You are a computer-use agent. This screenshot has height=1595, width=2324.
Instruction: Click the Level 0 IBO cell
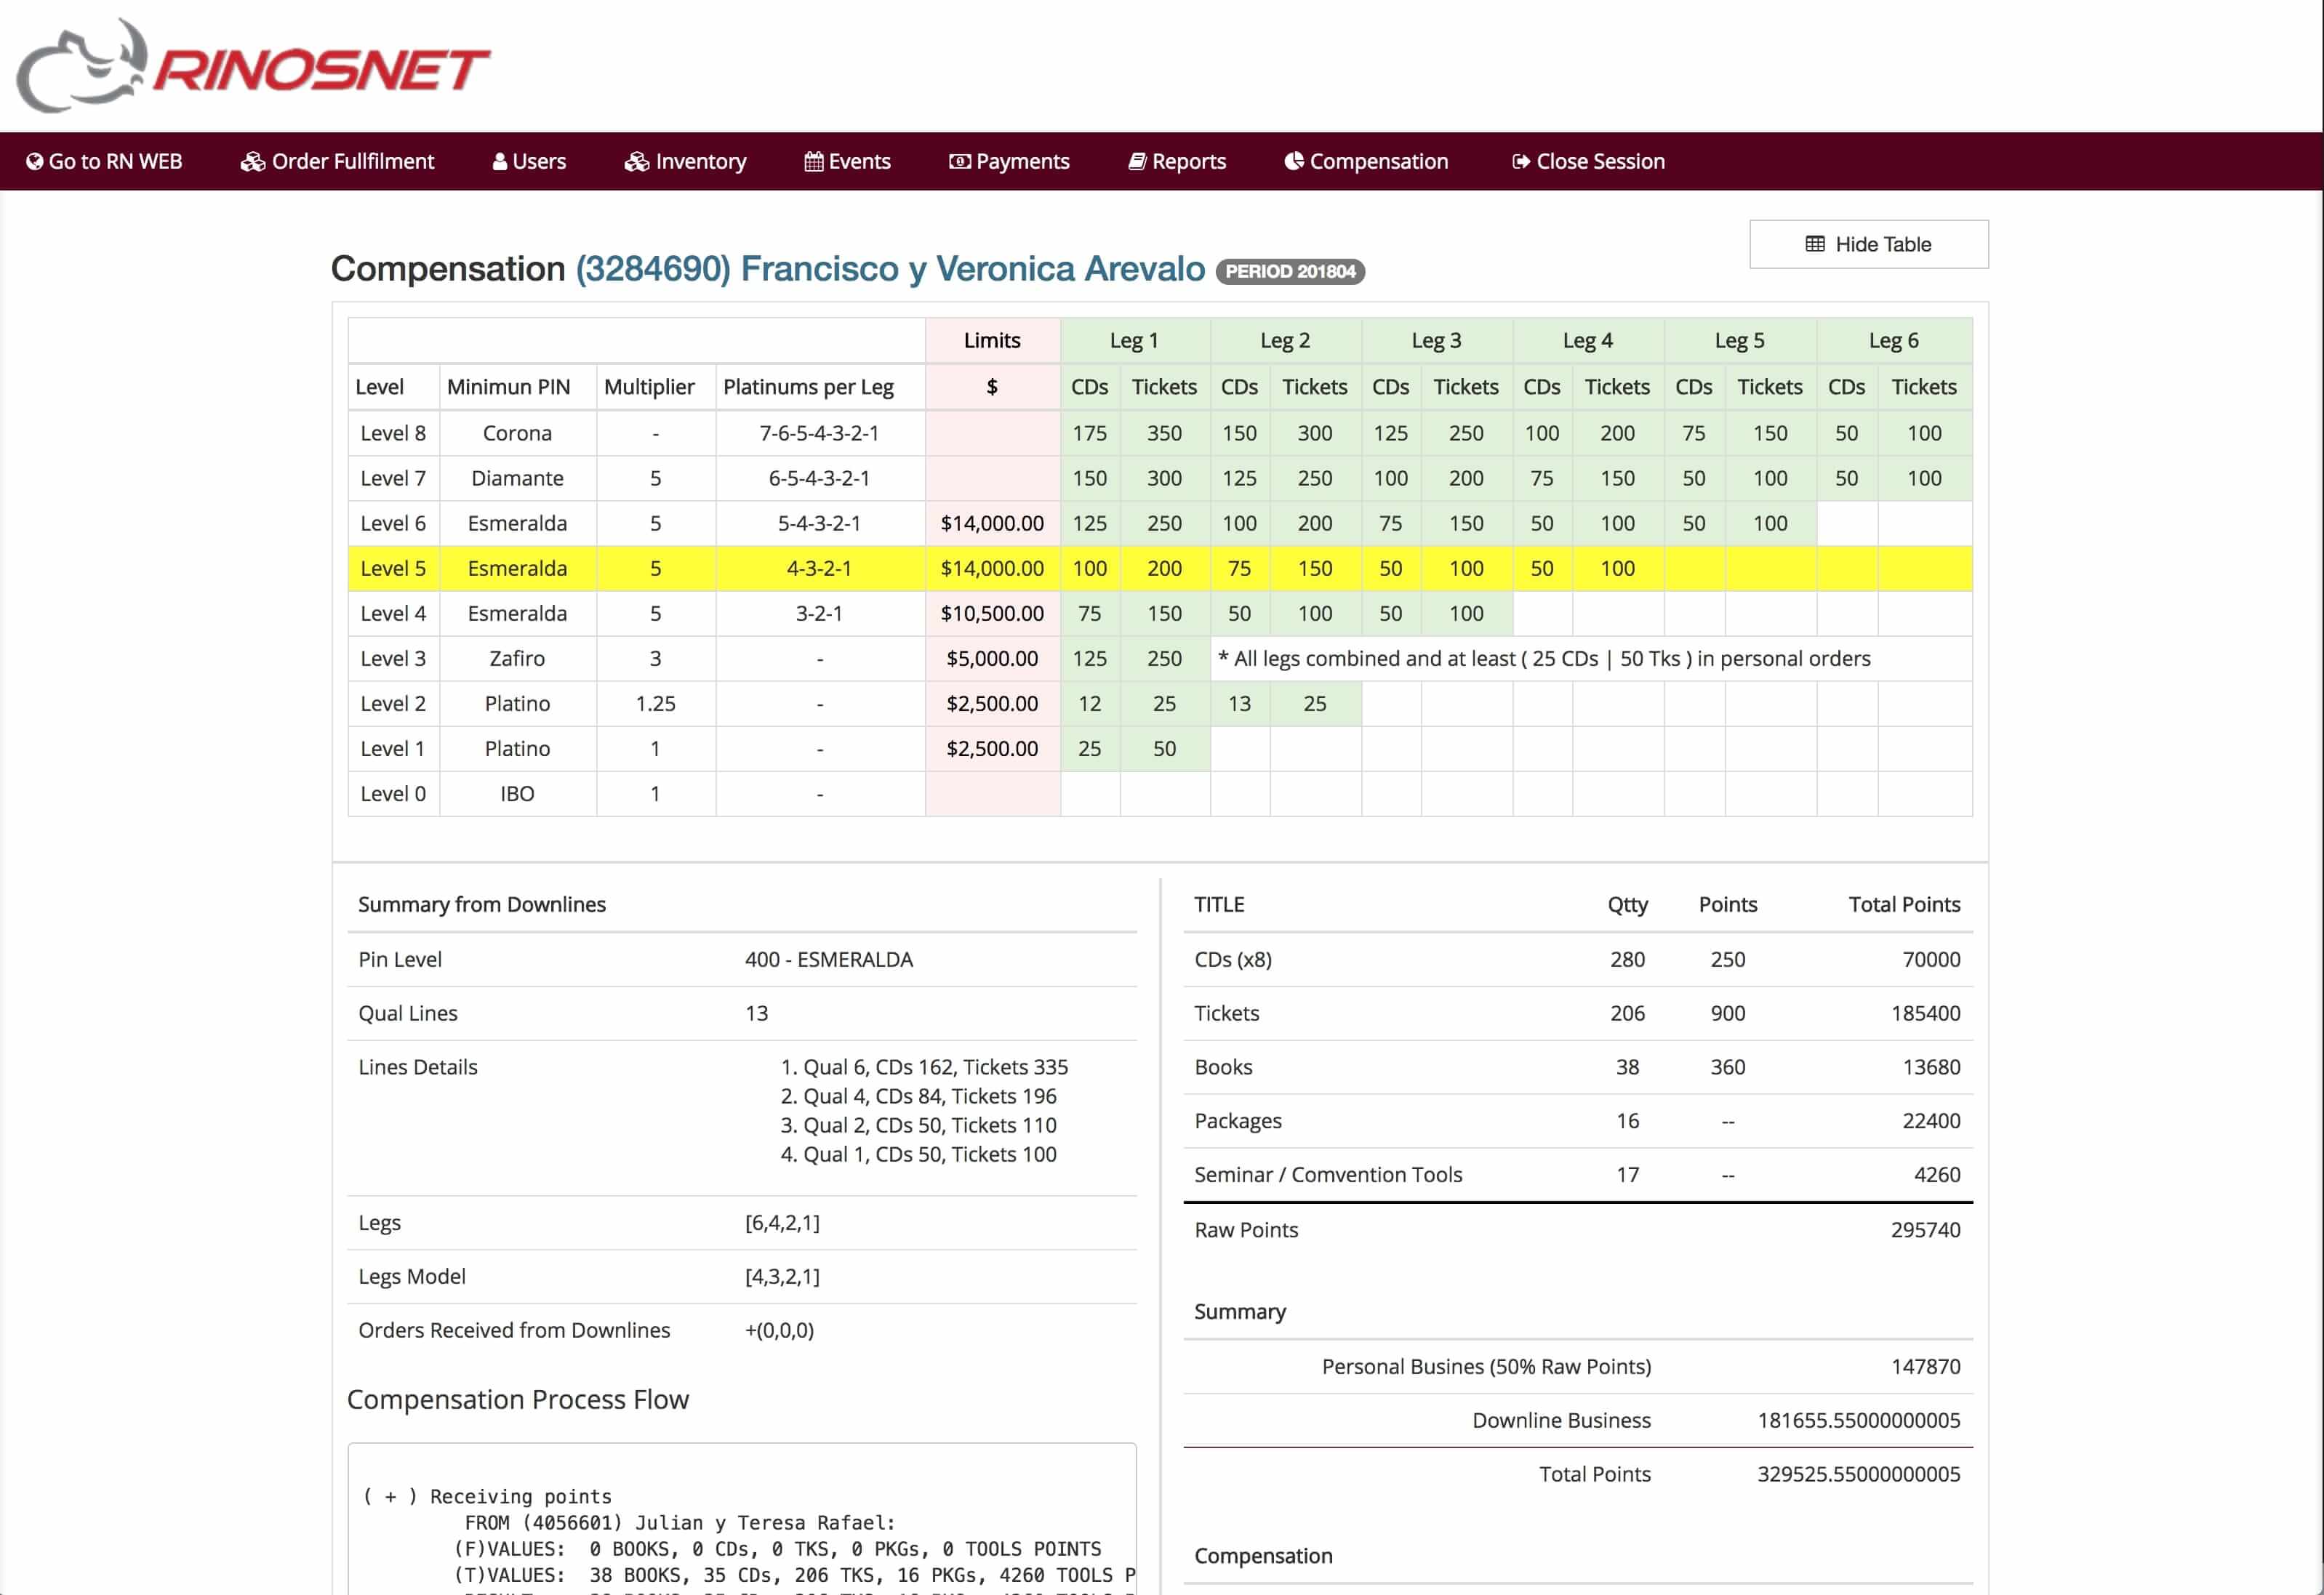click(517, 793)
